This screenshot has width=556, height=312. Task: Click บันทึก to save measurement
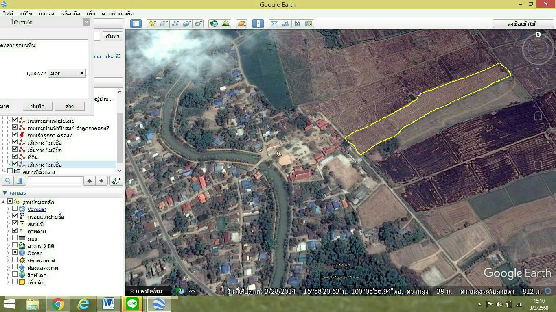pyautogui.click(x=37, y=106)
